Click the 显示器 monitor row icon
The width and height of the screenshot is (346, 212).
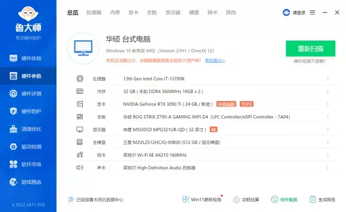tap(80, 129)
